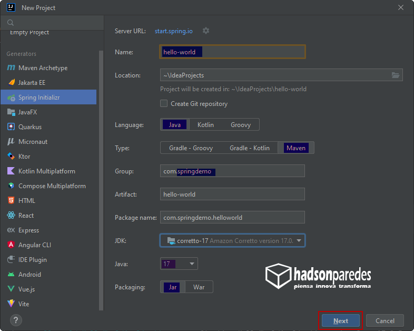Click the Cancel button
Image resolution: width=414 pixels, height=331 pixels.
coord(385,320)
